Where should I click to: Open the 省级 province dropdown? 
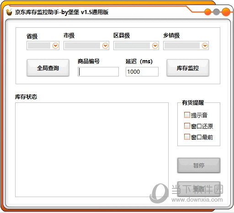(43, 46)
